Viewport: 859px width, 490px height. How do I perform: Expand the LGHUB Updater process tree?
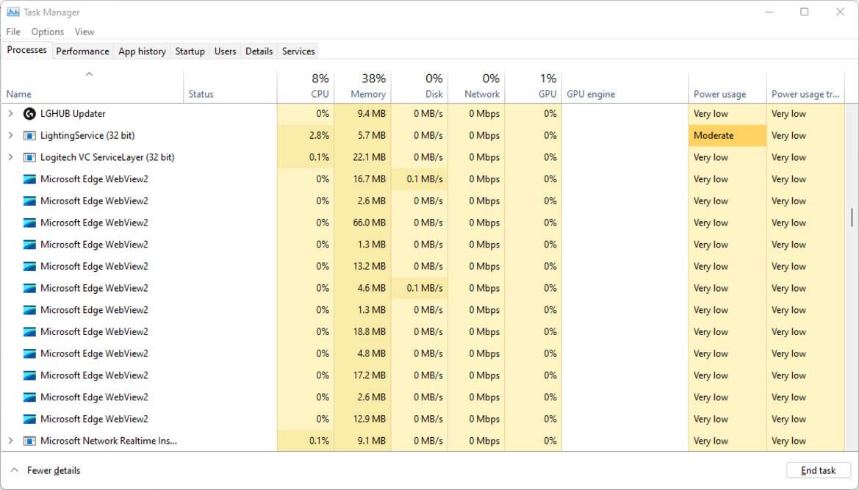pos(10,113)
